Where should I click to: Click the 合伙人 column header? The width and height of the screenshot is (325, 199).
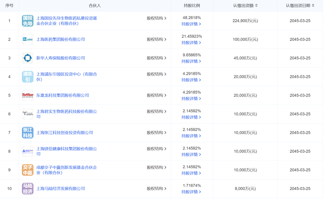click(95, 6)
